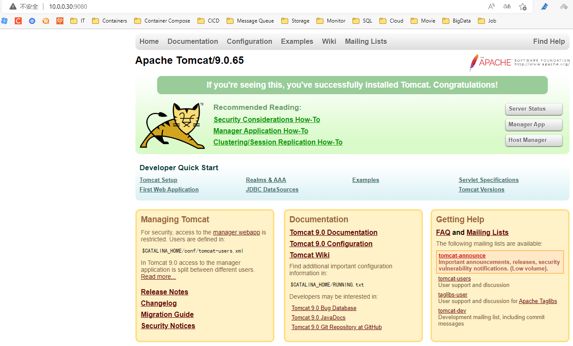The width and height of the screenshot is (573, 346).
Task: Click the Host Manager button
Action: (x=534, y=140)
